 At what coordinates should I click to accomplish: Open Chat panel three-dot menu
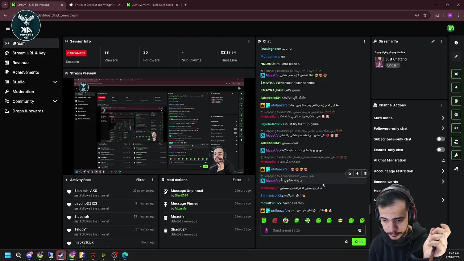(365, 41)
